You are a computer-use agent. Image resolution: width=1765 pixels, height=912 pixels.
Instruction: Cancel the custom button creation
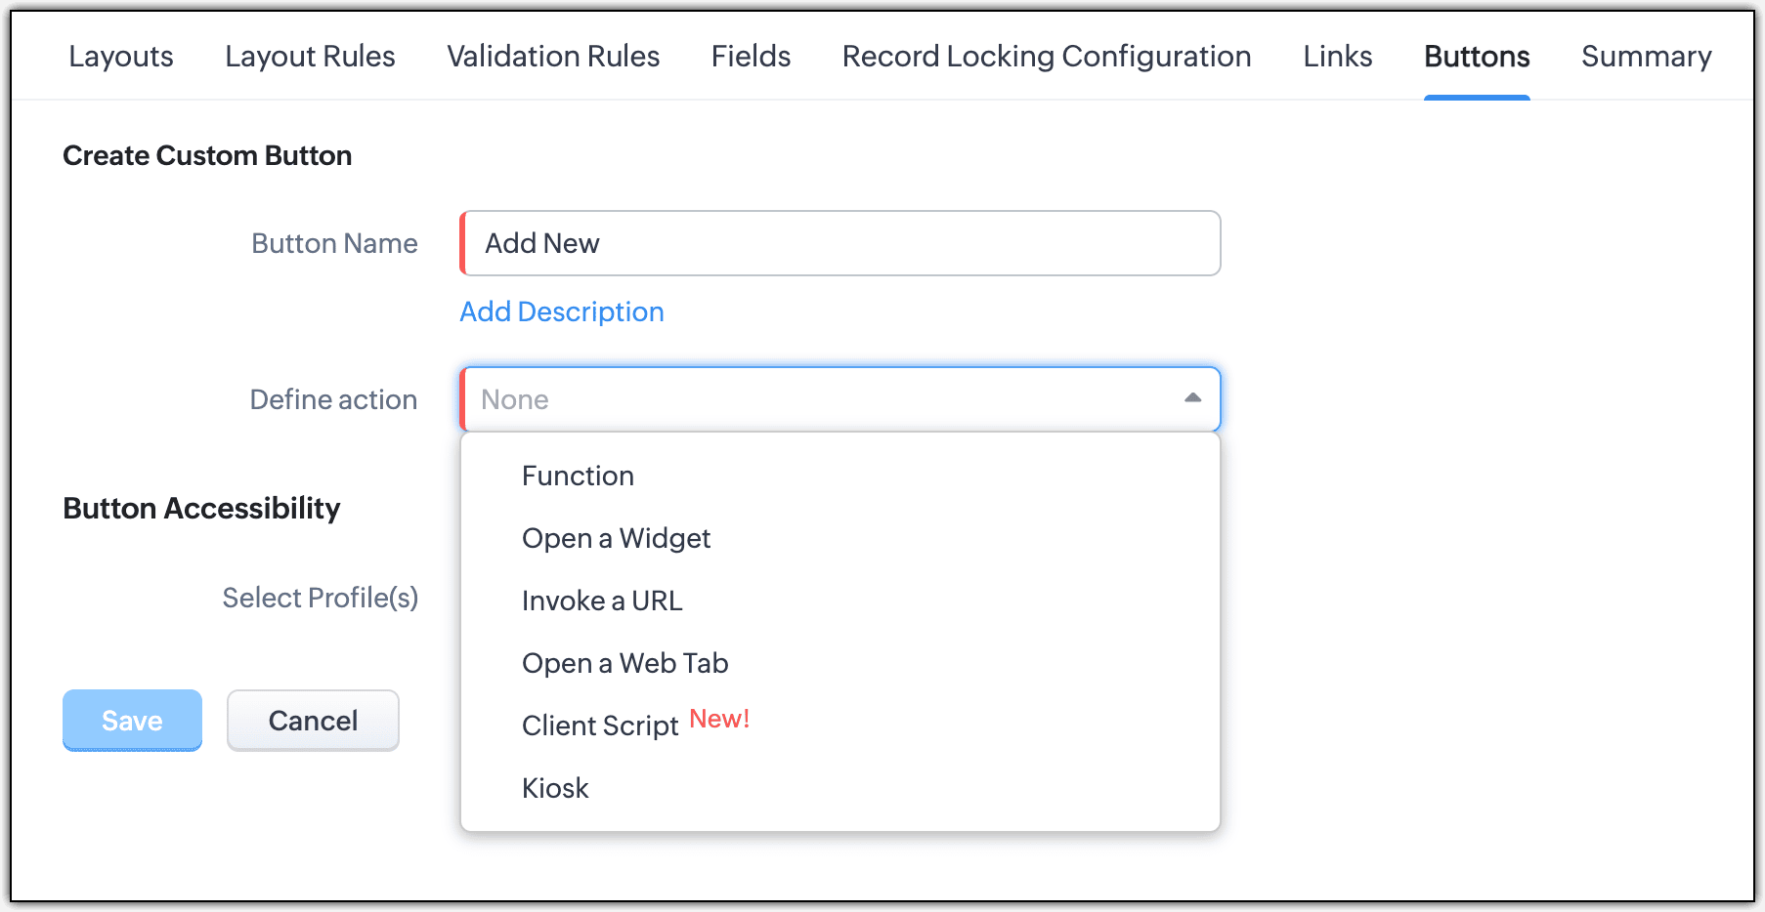[313, 721]
